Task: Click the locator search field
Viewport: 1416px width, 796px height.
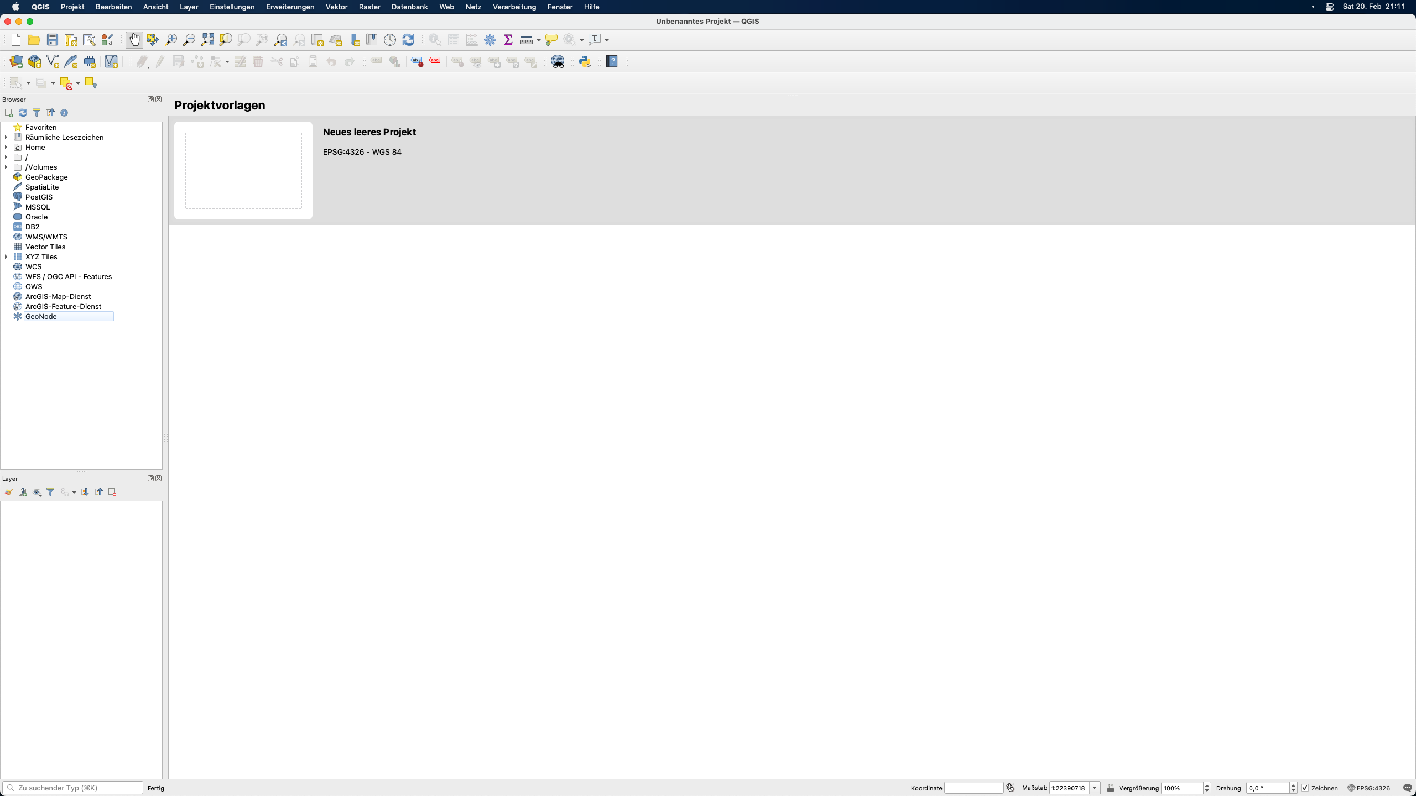Action: (73, 788)
